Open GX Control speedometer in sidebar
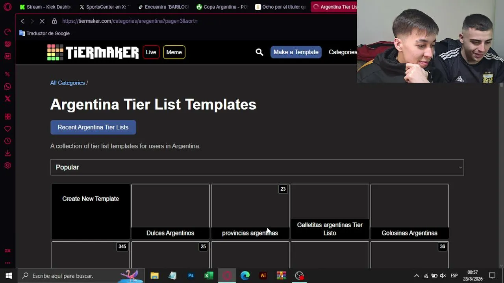 pyautogui.click(x=7, y=32)
